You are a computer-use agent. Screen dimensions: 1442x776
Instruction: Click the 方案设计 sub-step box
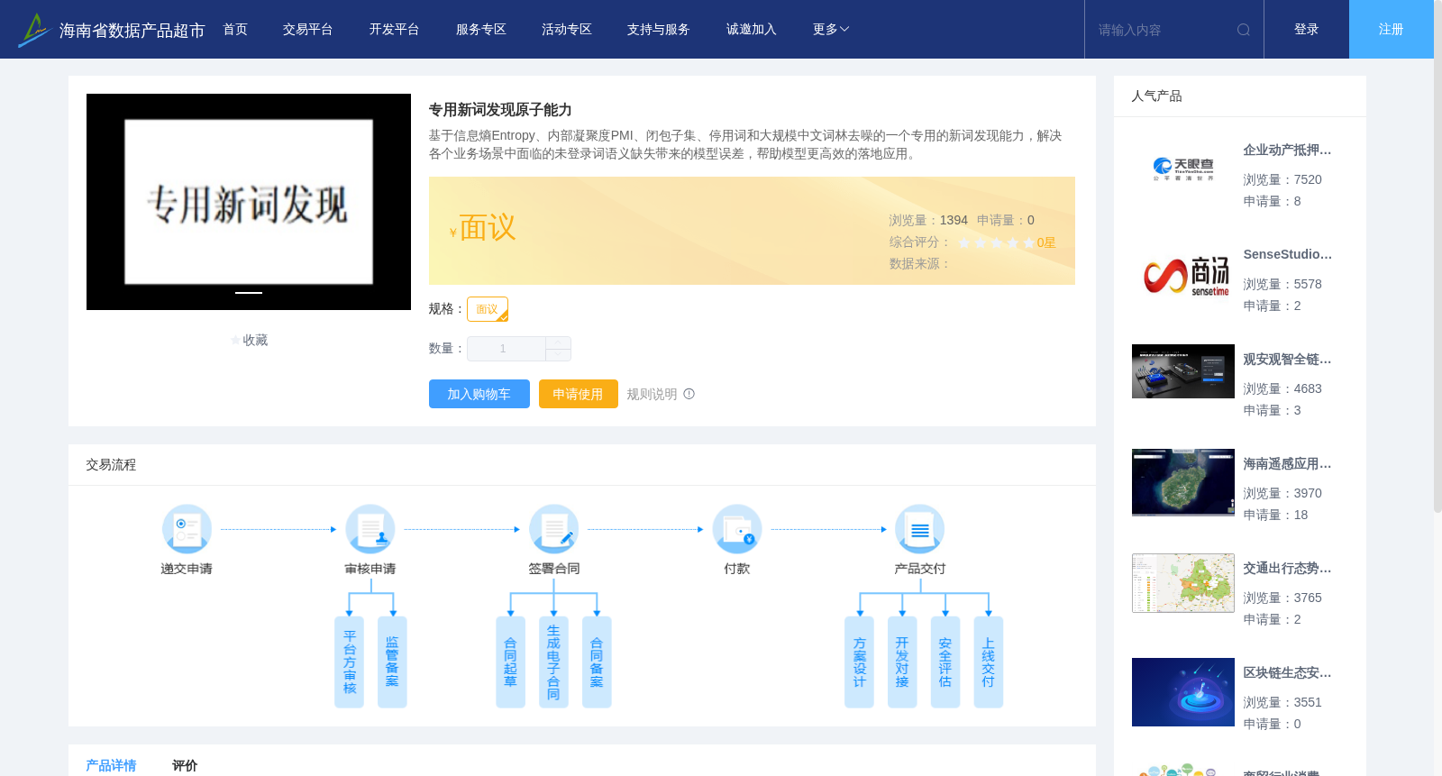click(859, 662)
